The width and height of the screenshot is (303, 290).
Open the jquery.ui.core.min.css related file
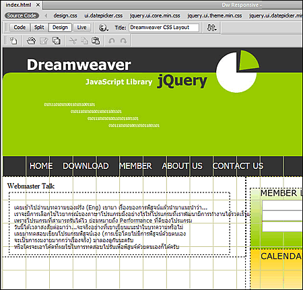(155, 15)
